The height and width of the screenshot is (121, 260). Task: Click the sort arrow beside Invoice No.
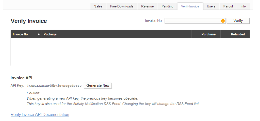39,34
